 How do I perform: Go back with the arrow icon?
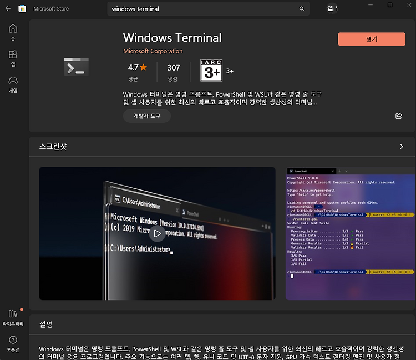click(8, 9)
